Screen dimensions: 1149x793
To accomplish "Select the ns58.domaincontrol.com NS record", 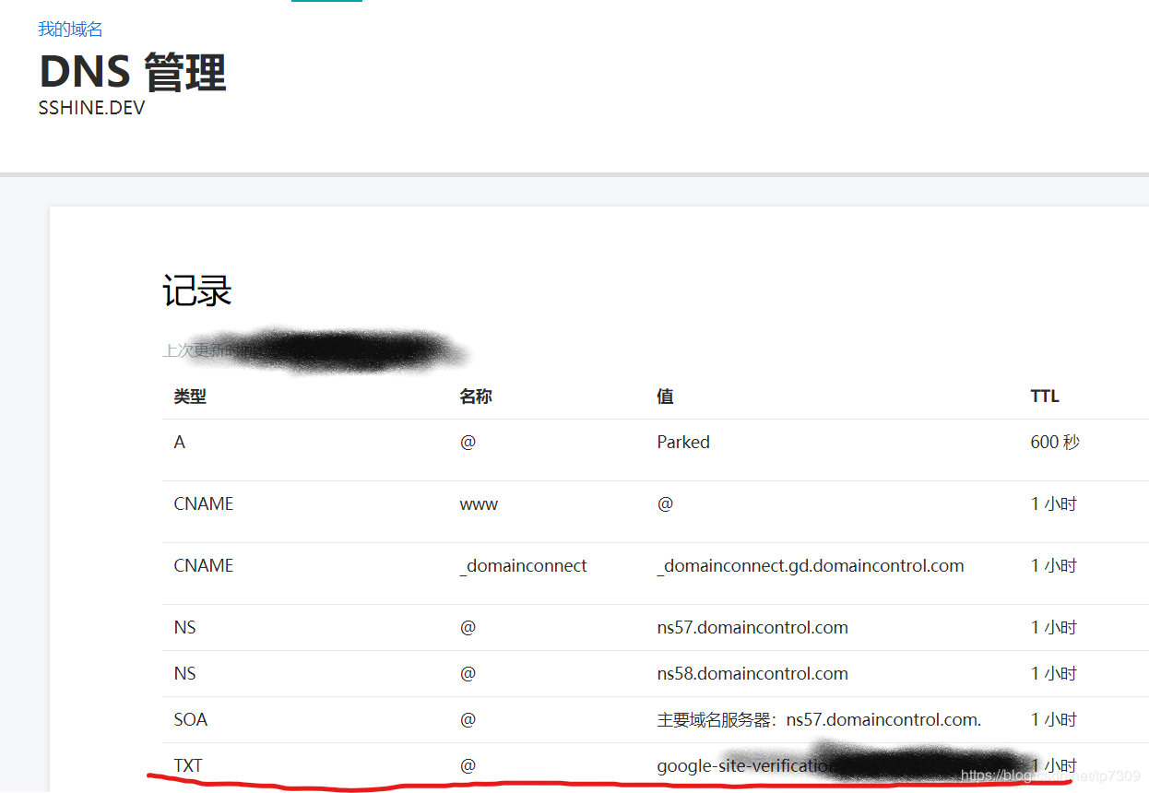I will tap(752, 673).
